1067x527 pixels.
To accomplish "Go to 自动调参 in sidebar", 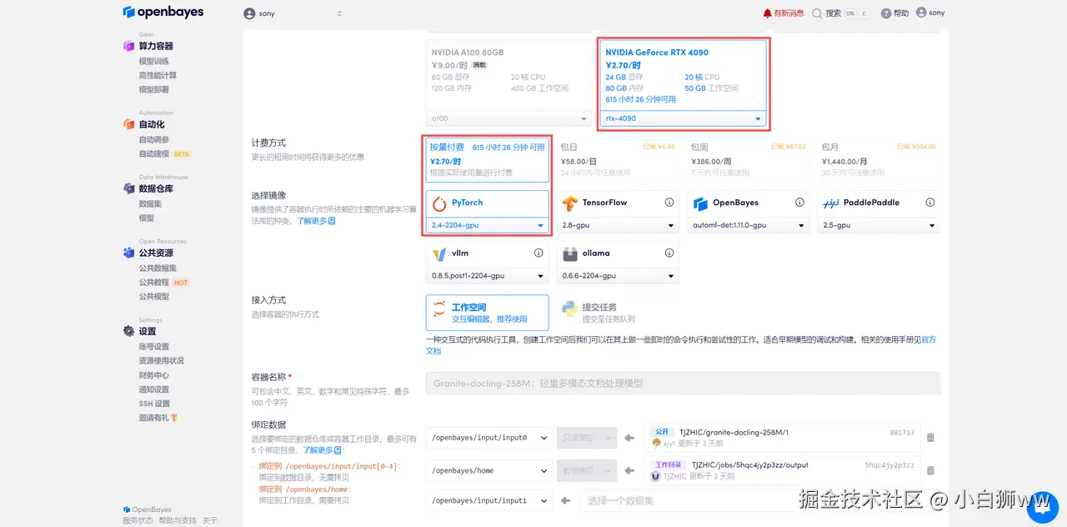I will coord(153,139).
